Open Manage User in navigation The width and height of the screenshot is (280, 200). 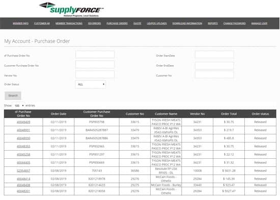click(259, 23)
